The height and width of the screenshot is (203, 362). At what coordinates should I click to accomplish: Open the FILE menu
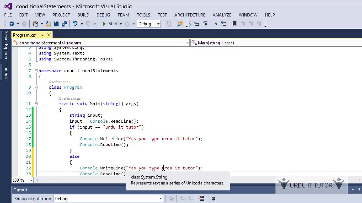[8, 15]
